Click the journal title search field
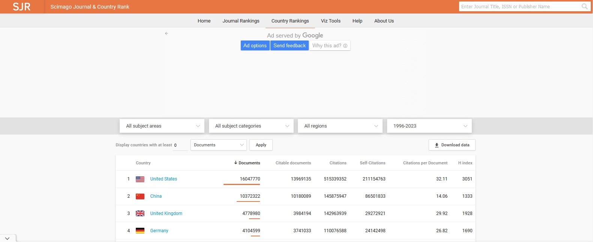The width and height of the screenshot is (593, 242). click(519, 6)
